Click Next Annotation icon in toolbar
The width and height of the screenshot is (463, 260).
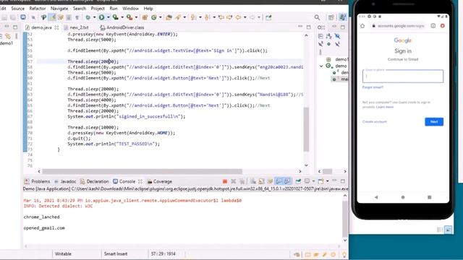193,17
